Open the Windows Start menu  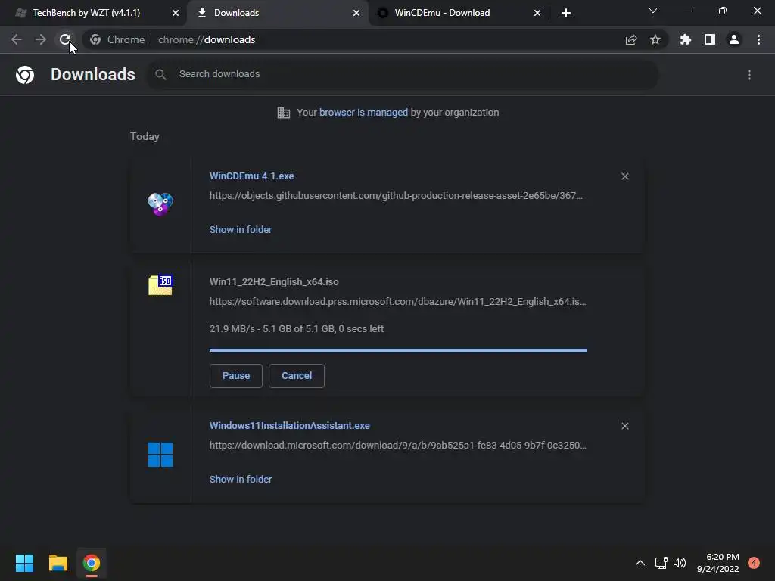pyautogui.click(x=24, y=563)
